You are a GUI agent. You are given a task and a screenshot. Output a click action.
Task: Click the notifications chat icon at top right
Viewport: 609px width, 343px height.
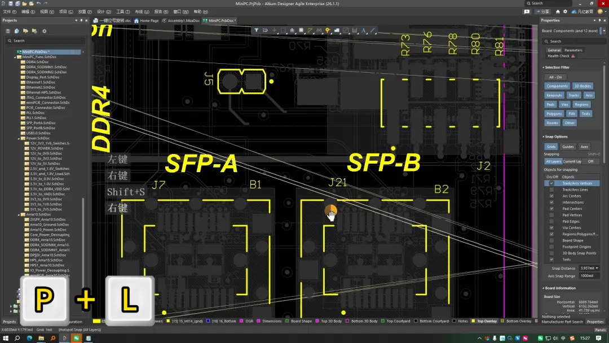[x=527, y=12]
